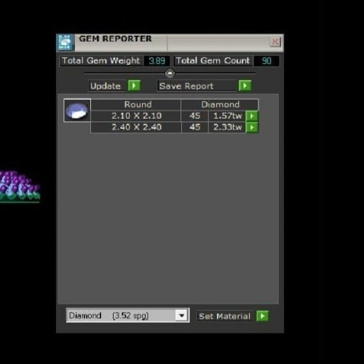Click the Gem Reporter icon in the title bar
The height and width of the screenshot is (364, 364).
tap(66, 43)
